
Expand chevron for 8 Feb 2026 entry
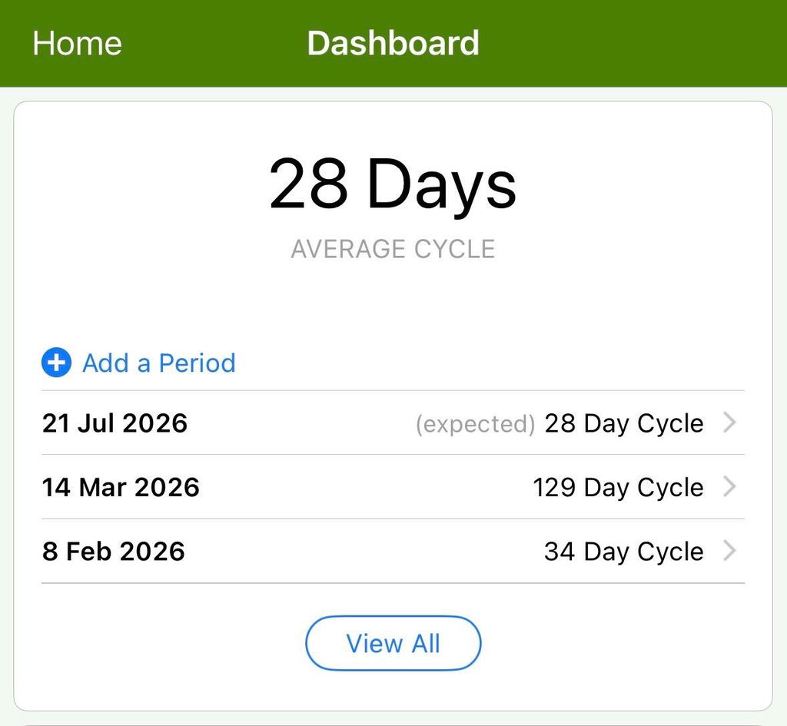pyautogui.click(x=729, y=551)
